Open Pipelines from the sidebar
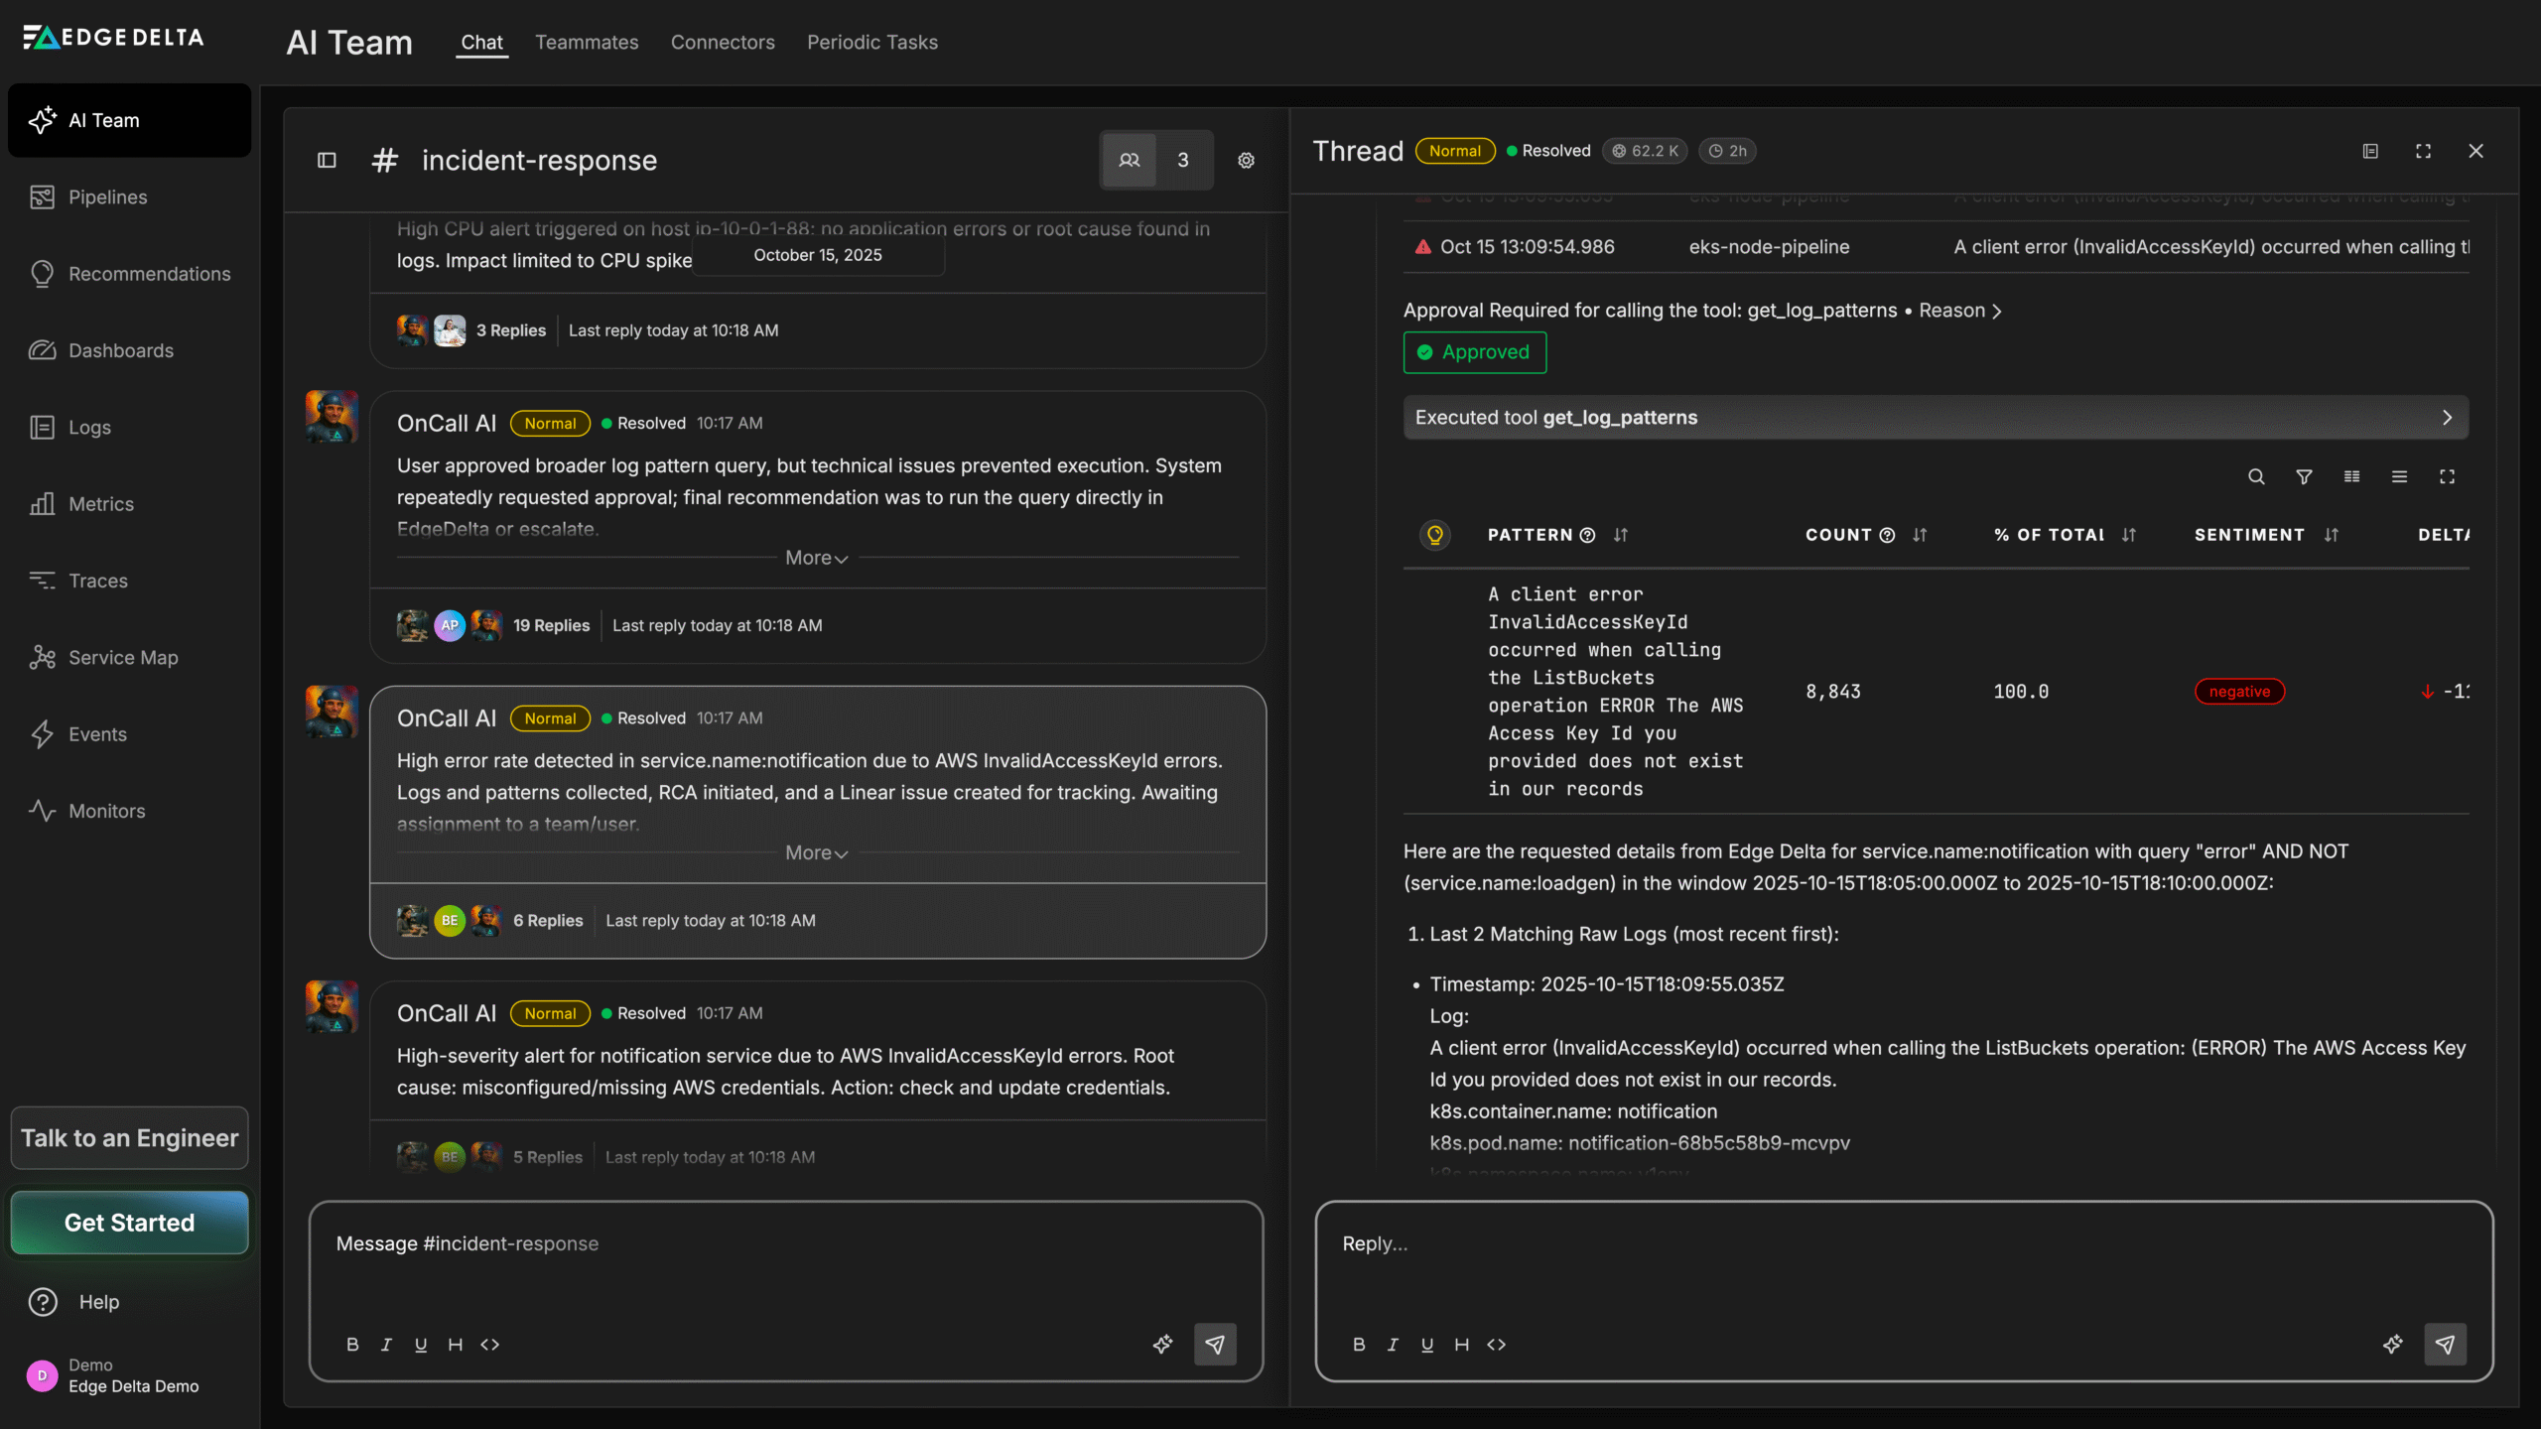Image resolution: width=2541 pixels, height=1429 pixels. tap(107, 196)
